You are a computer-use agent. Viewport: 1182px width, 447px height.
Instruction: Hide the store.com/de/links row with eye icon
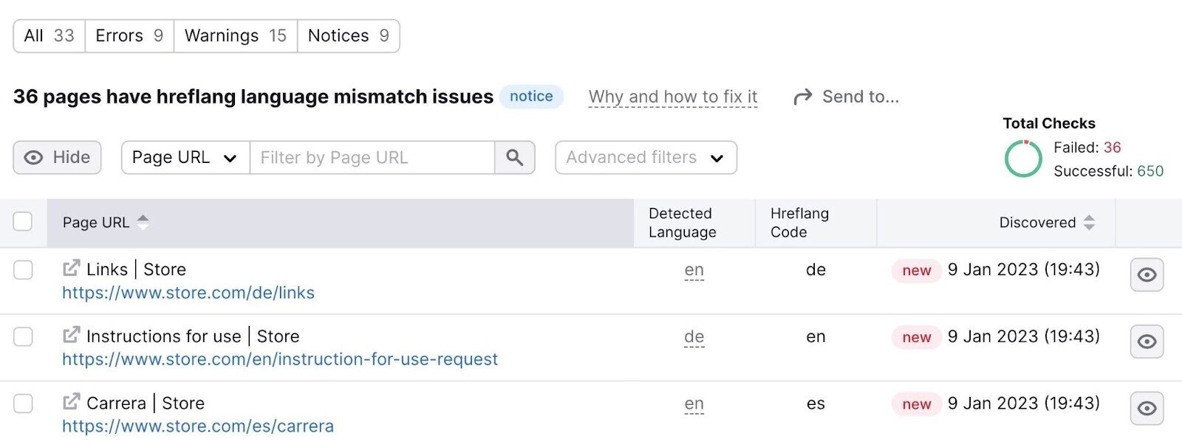[1147, 275]
